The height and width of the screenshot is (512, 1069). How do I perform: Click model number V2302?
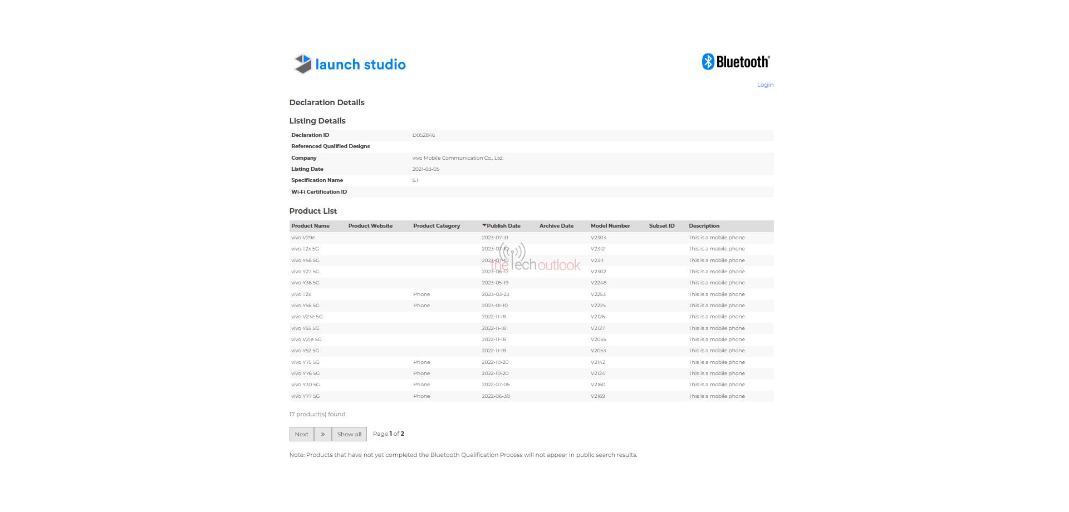pyautogui.click(x=598, y=272)
